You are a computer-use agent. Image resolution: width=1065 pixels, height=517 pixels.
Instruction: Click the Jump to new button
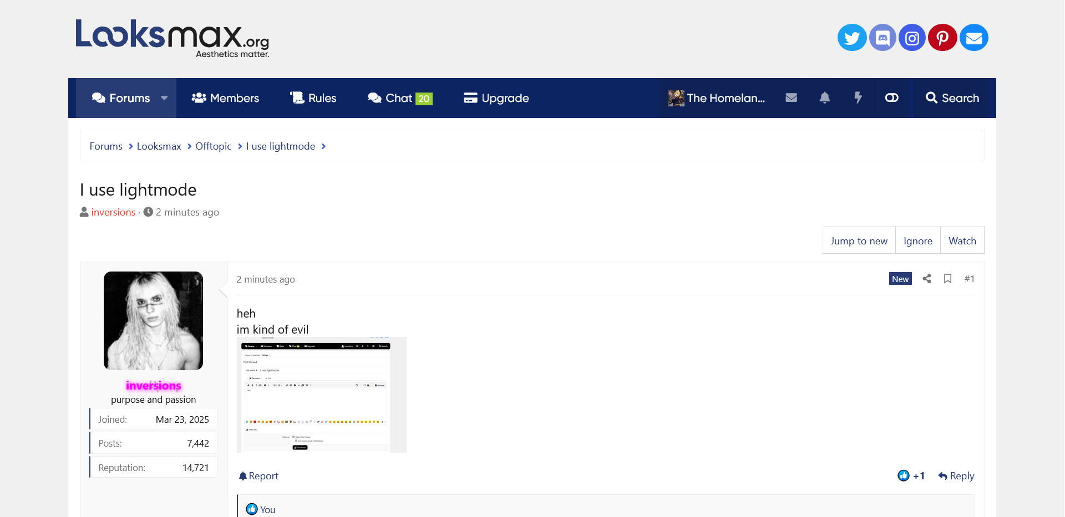(859, 240)
